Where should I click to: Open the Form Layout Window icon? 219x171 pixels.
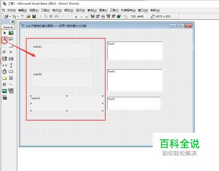103,16
